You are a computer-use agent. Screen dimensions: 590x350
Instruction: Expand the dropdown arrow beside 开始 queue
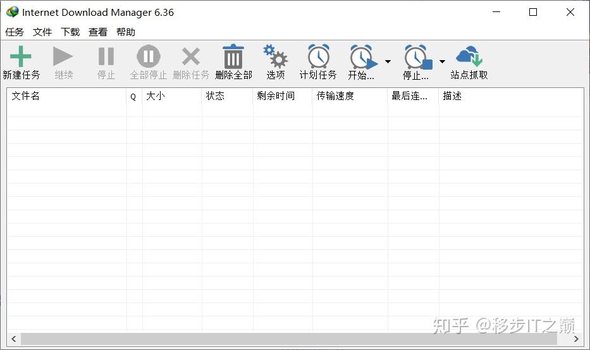[x=388, y=61]
